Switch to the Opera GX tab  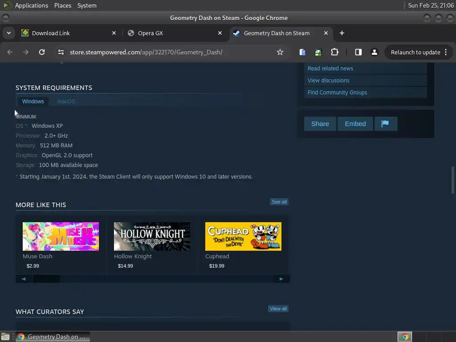[x=175, y=33]
